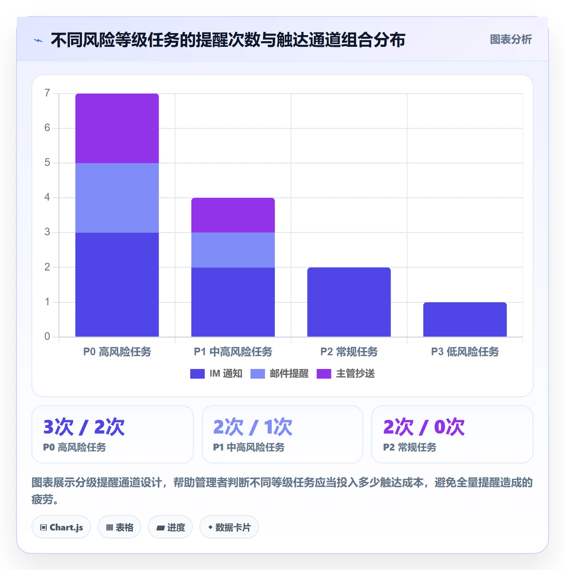
Task: Click the P2 常规任务 caption in the third card
Action: click(410, 447)
